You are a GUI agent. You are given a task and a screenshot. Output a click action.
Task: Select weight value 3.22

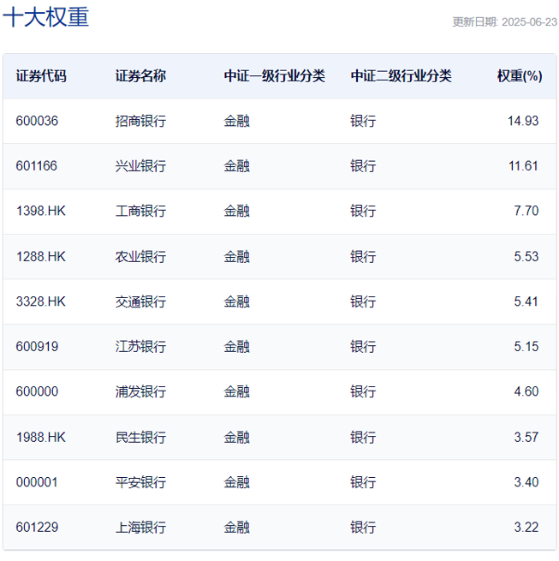point(526,528)
